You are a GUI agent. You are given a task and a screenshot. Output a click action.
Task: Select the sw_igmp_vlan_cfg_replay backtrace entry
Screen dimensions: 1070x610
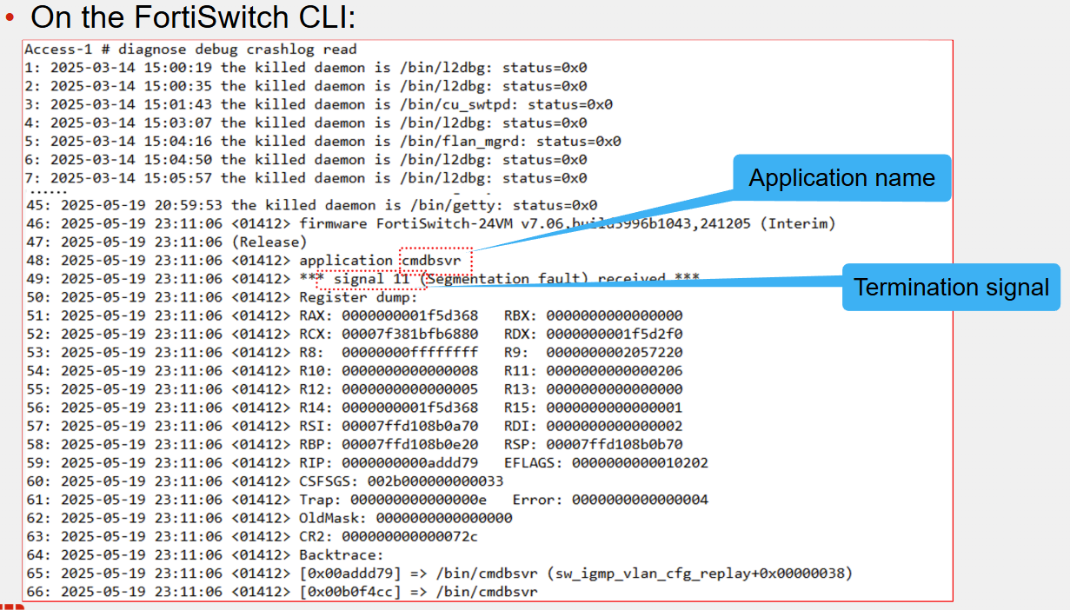pyautogui.click(x=576, y=574)
